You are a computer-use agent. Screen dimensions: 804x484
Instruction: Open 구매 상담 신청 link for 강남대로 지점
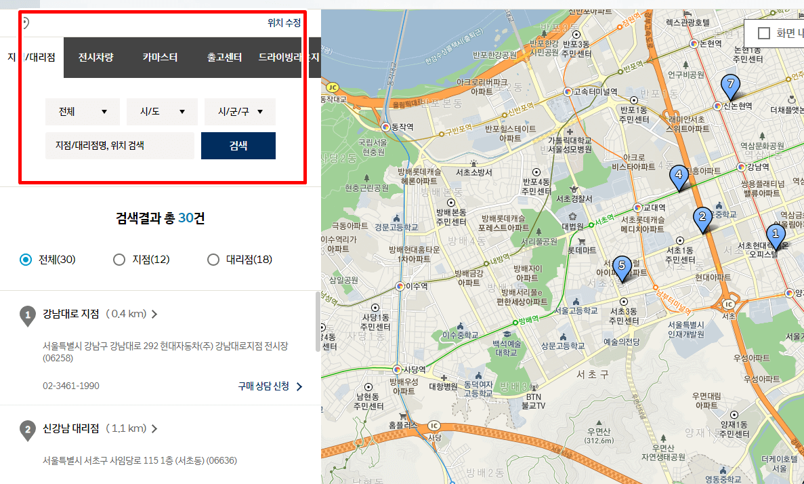[x=270, y=386]
